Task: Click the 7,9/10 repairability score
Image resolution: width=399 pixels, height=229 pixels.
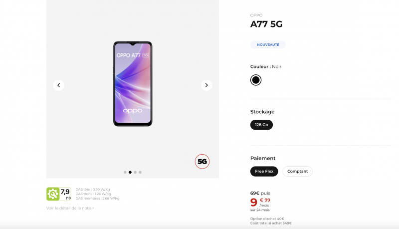Action: tap(65, 194)
